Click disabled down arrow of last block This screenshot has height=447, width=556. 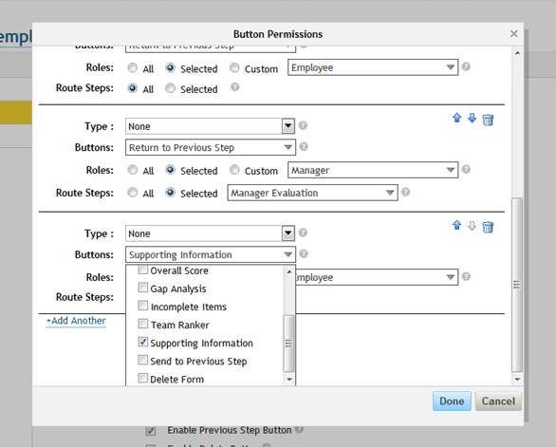[472, 225]
